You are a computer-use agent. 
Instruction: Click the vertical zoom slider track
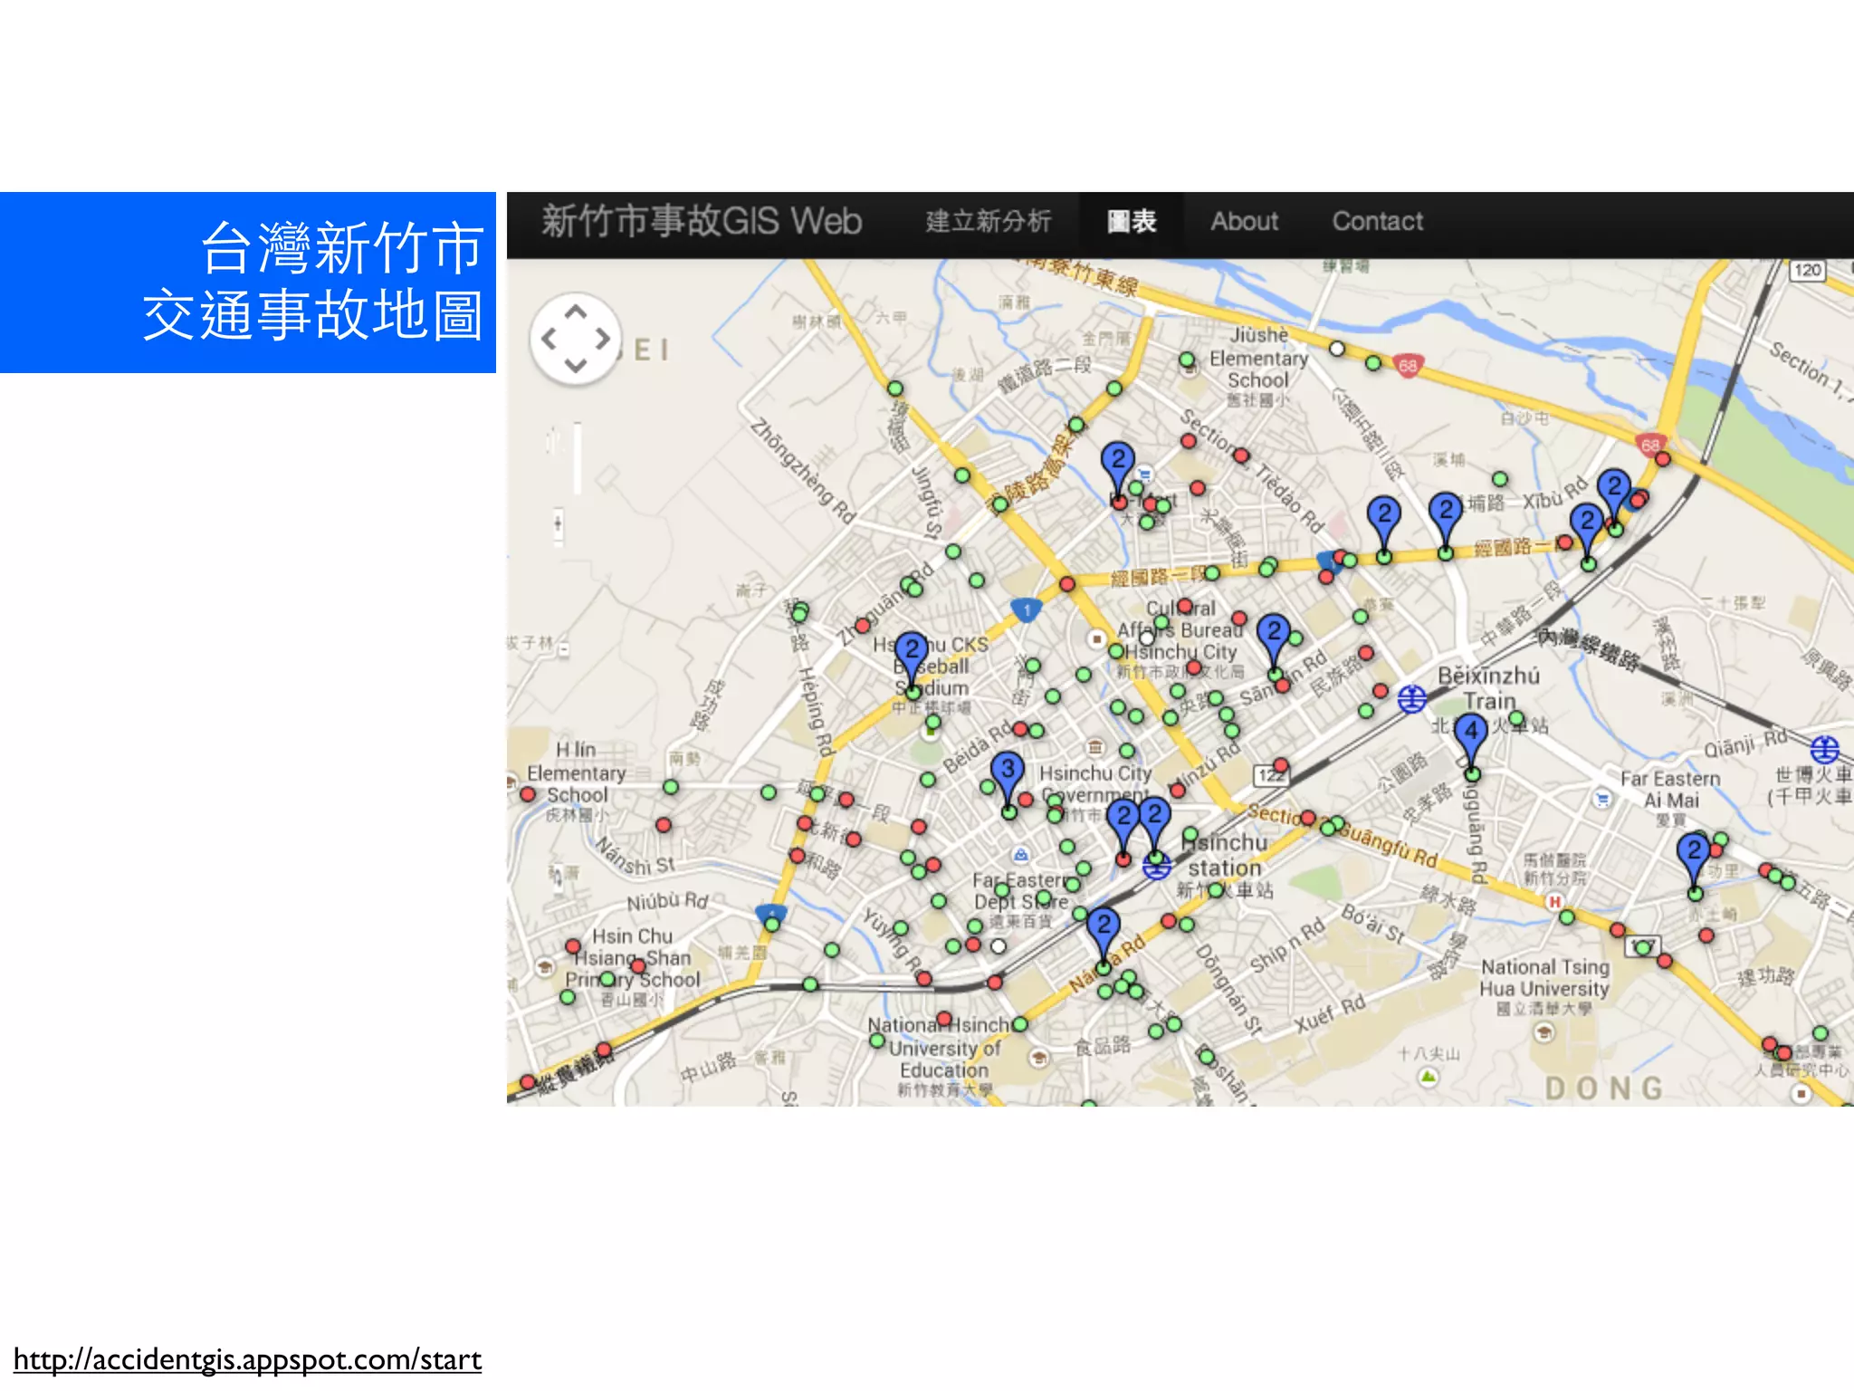pyautogui.click(x=578, y=457)
